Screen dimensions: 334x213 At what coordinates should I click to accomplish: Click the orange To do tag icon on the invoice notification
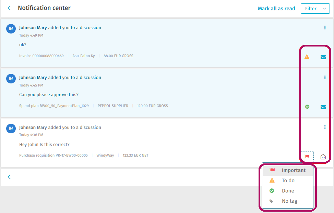click(307, 57)
